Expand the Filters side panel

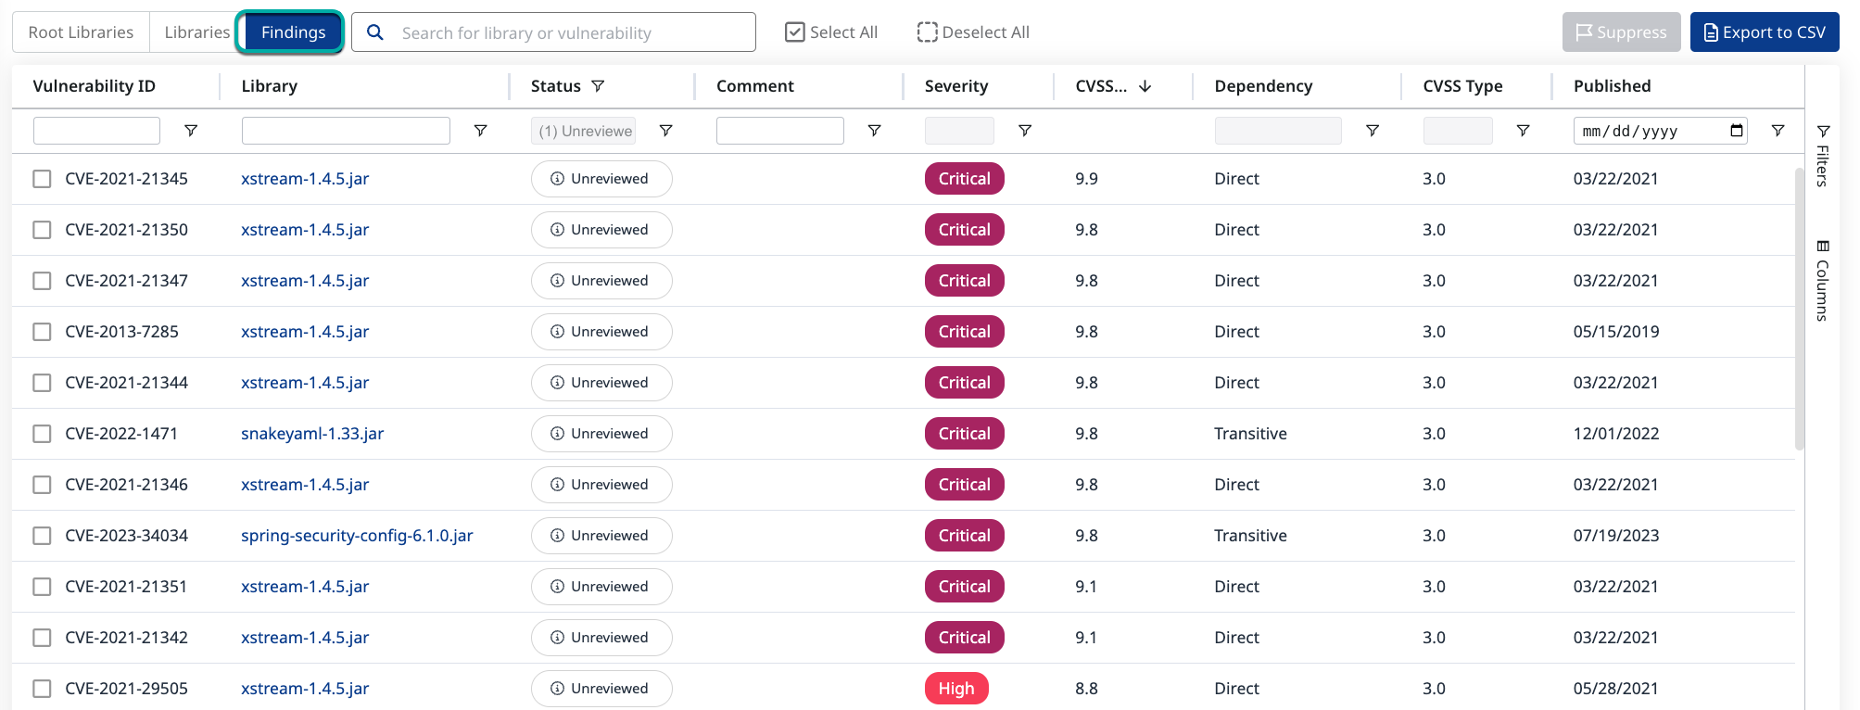tap(1822, 156)
